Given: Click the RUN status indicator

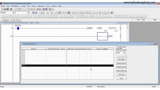Looking at the screenshot, I should pyautogui.click(x=143, y=20).
